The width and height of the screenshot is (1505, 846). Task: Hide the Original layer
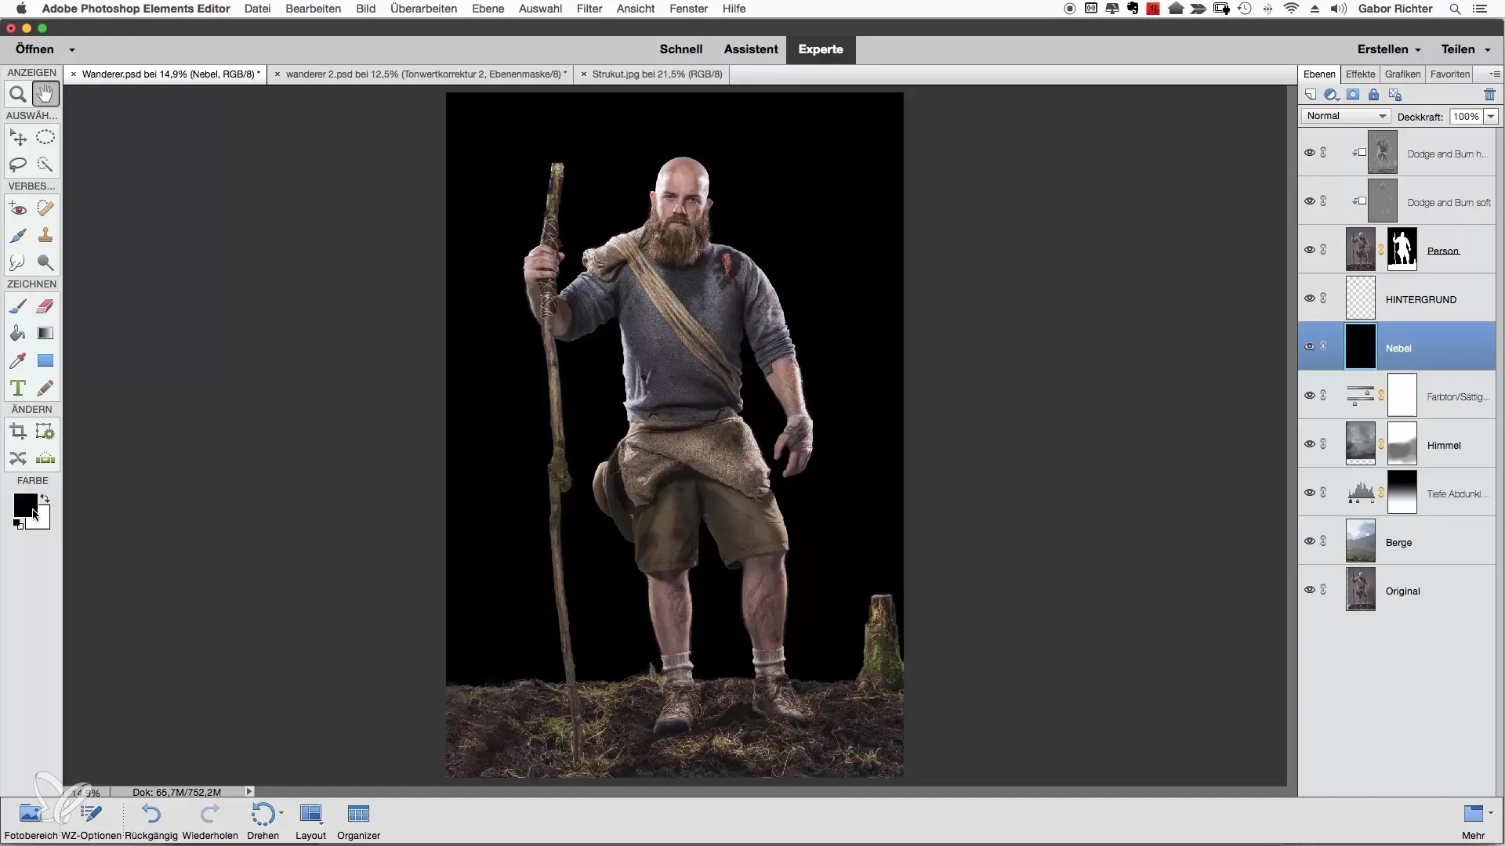1309,590
